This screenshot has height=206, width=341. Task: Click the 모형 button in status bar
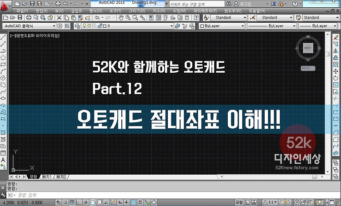(x=239, y=202)
